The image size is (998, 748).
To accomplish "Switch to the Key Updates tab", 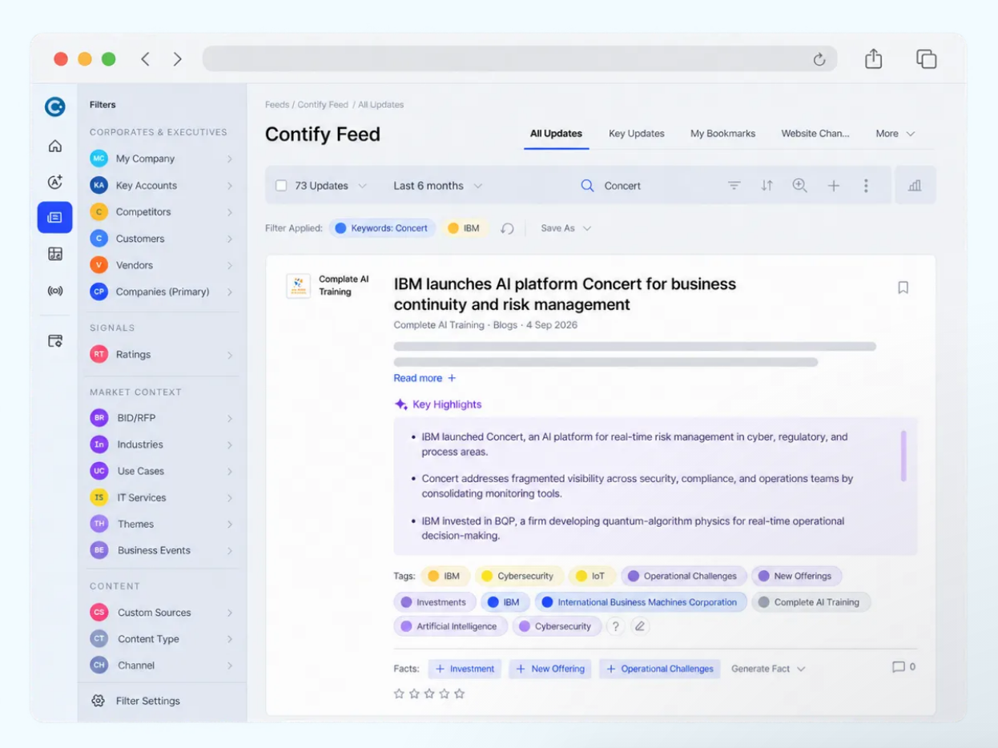I will pyautogui.click(x=636, y=134).
